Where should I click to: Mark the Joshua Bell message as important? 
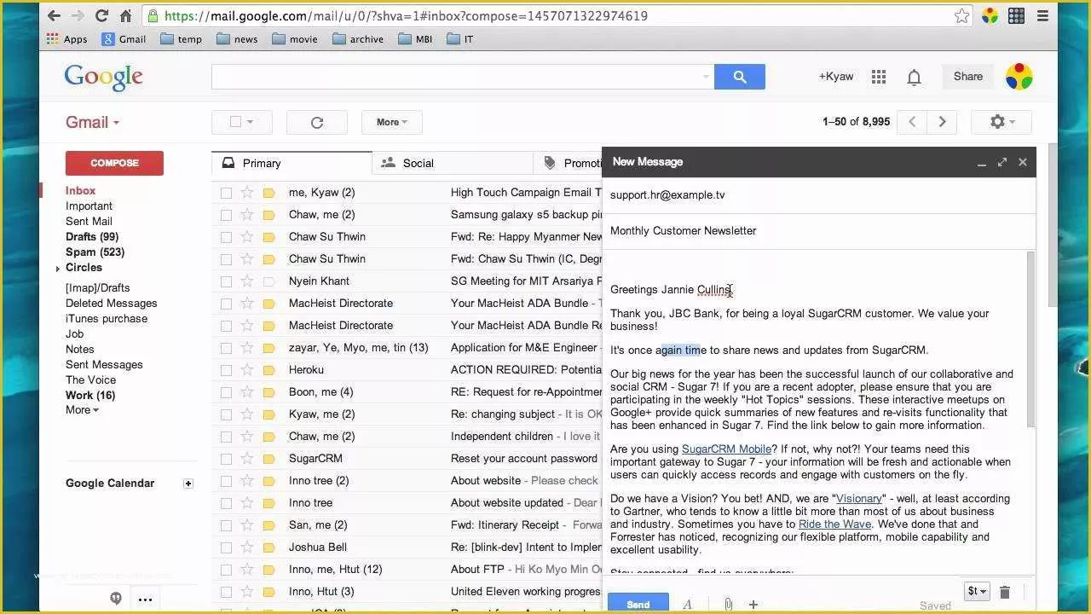269,547
